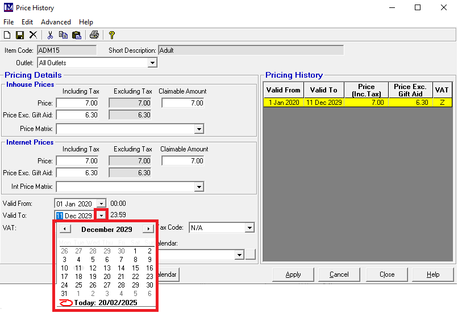Click the Short Description Adult field
This screenshot has height=313, width=458.
click(x=251, y=50)
